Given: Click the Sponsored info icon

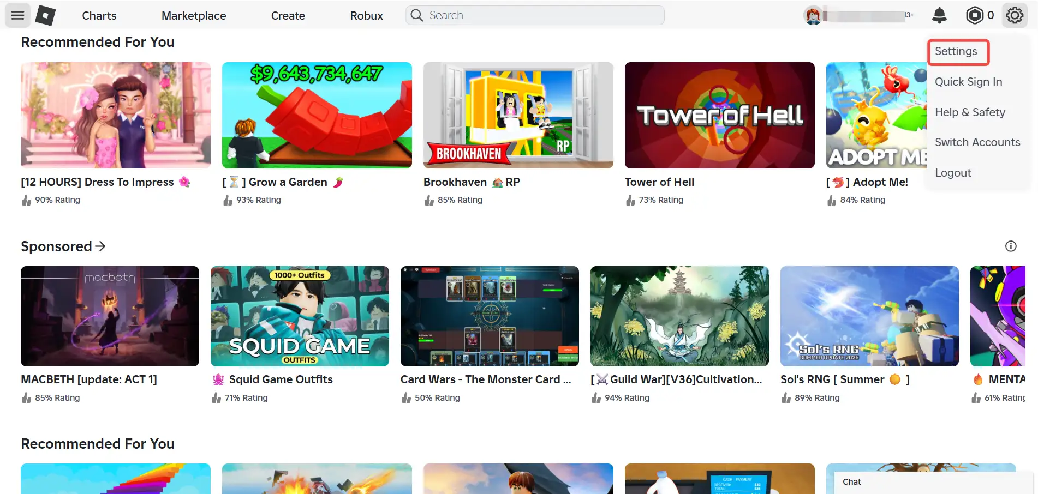Looking at the screenshot, I should click(1011, 246).
